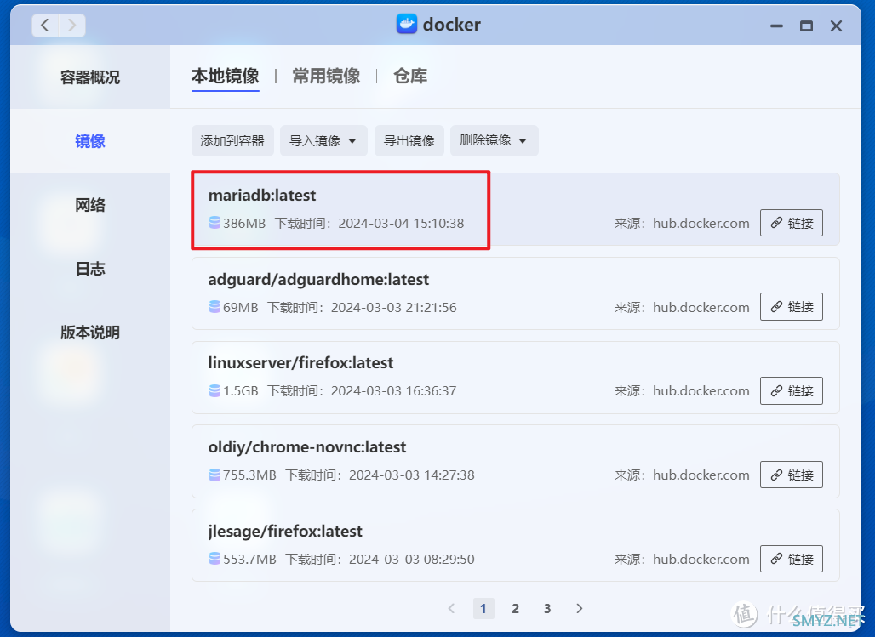
Task: Select 镜像 in the sidebar
Action: (x=90, y=140)
